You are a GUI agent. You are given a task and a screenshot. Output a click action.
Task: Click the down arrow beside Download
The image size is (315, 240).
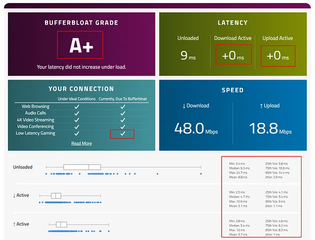click(x=184, y=106)
